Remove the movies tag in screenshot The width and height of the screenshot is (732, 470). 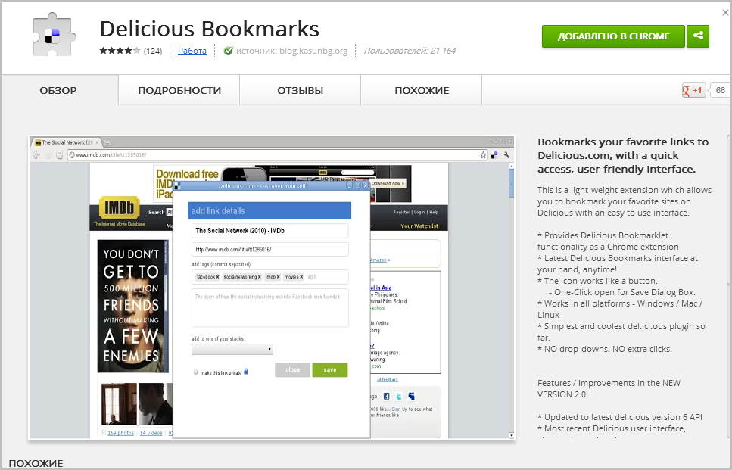pos(301,277)
